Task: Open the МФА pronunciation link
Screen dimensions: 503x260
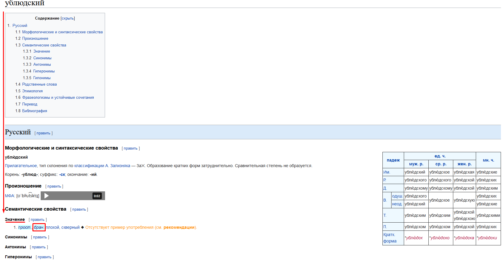Action: pyautogui.click(x=10, y=196)
